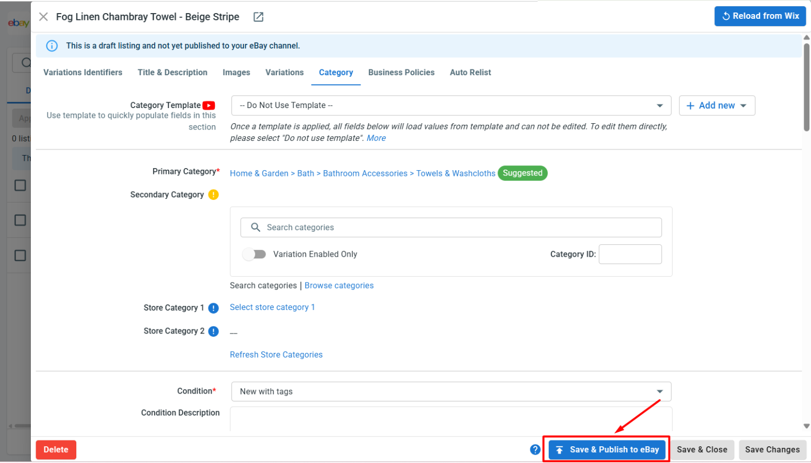Click primary category path link
The width and height of the screenshot is (811, 463).
[363, 173]
